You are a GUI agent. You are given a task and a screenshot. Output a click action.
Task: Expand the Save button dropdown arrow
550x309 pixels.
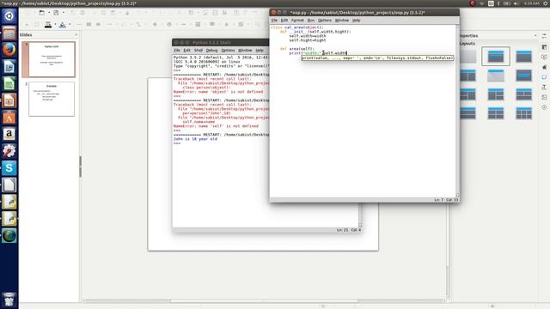pyautogui.click(x=63, y=13)
